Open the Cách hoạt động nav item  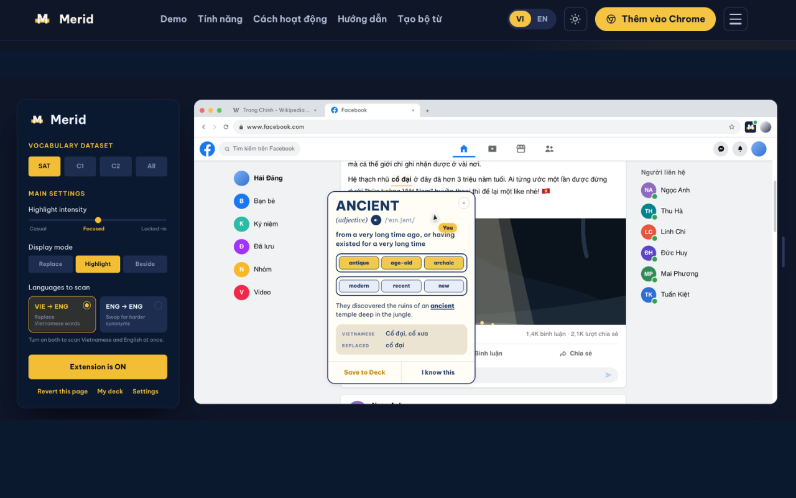(290, 19)
